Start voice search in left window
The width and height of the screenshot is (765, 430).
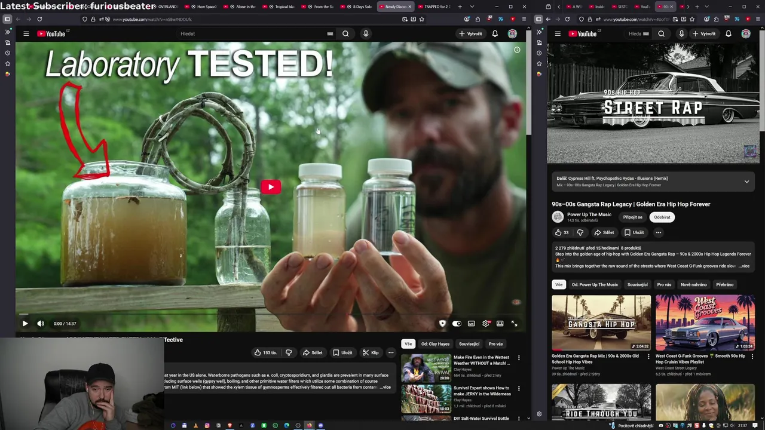pyautogui.click(x=366, y=33)
